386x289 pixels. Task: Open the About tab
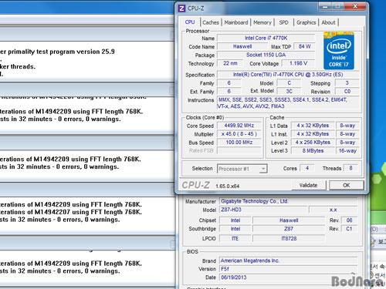click(x=328, y=22)
